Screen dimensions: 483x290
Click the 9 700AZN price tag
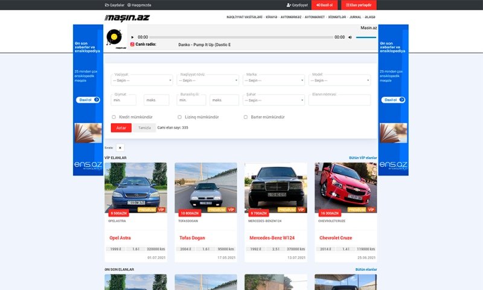point(259,213)
